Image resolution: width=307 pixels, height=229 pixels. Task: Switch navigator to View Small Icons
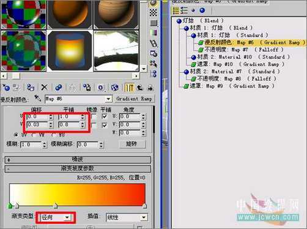(193, 10)
